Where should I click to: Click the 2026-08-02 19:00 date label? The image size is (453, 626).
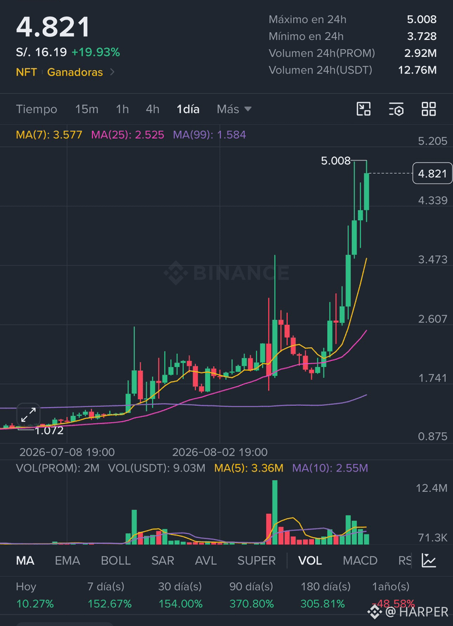point(220,452)
